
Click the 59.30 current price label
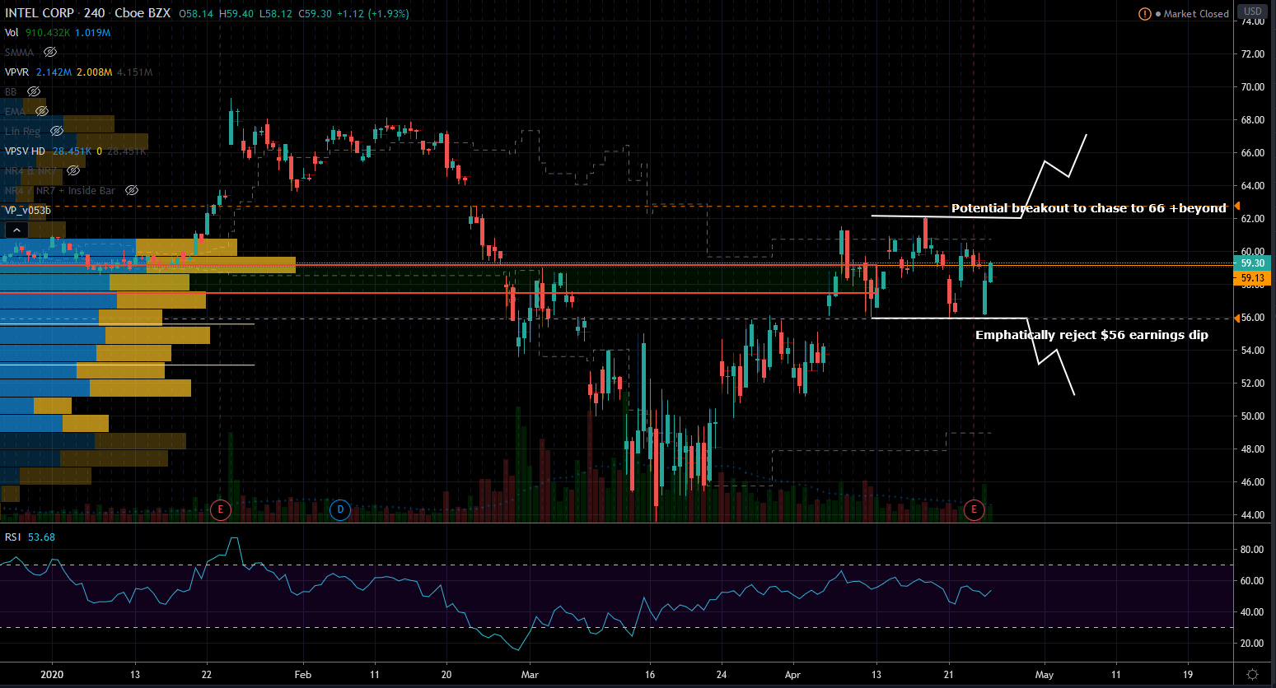1252,263
